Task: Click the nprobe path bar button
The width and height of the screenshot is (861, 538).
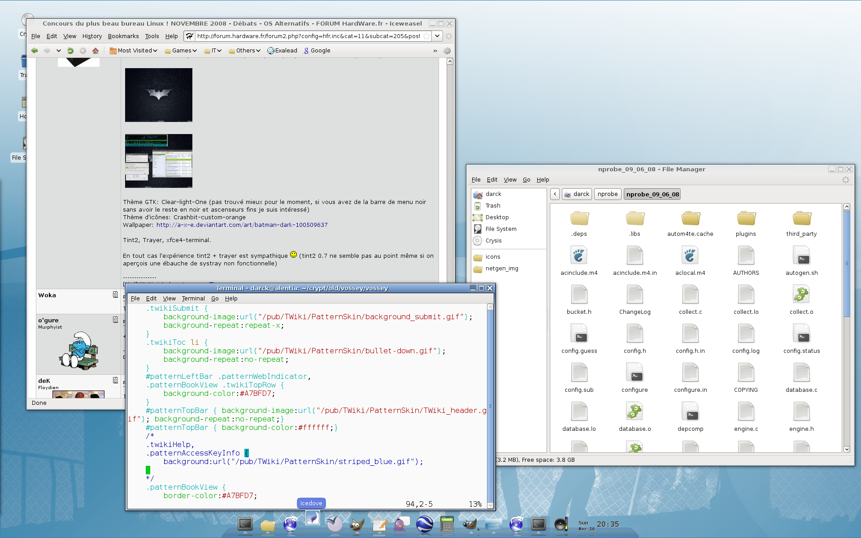Action: click(x=608, y=194)
